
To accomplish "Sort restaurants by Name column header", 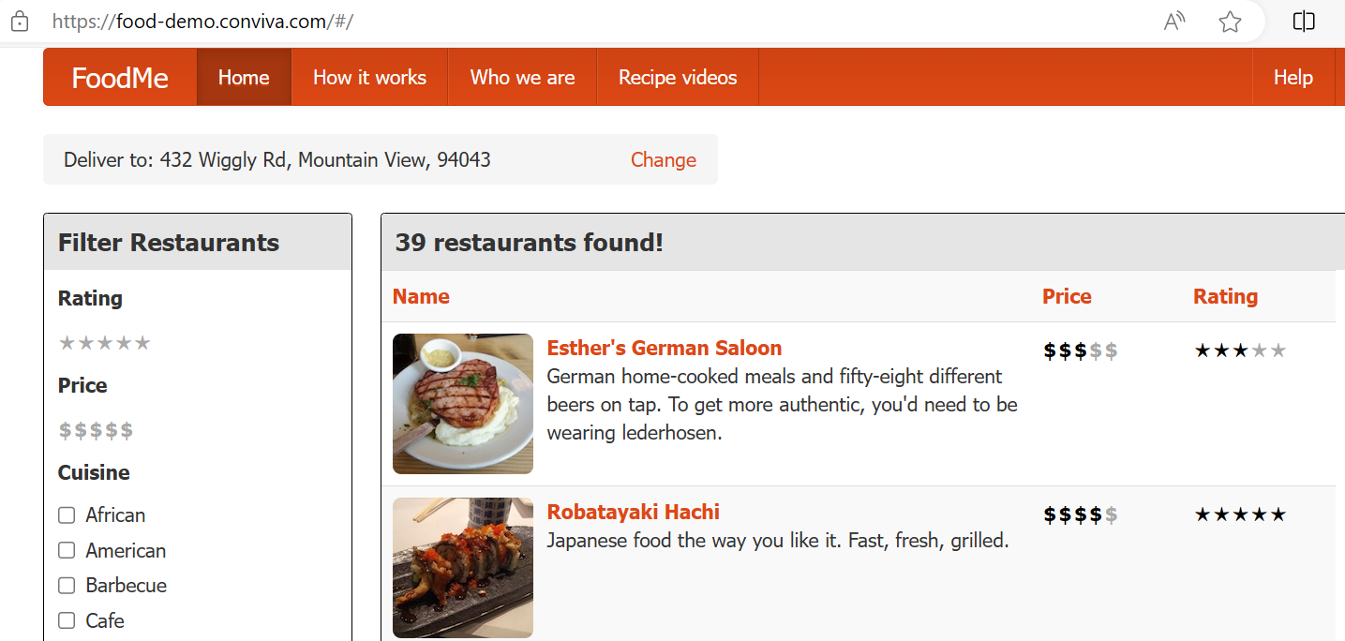I will (x=421, y=297).
